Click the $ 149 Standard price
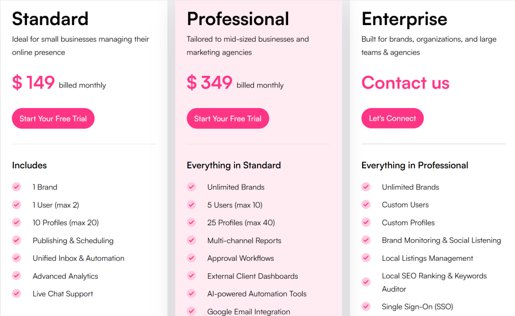Image resolution: width=515 pixels, height=316 pixels. [34, 83]
